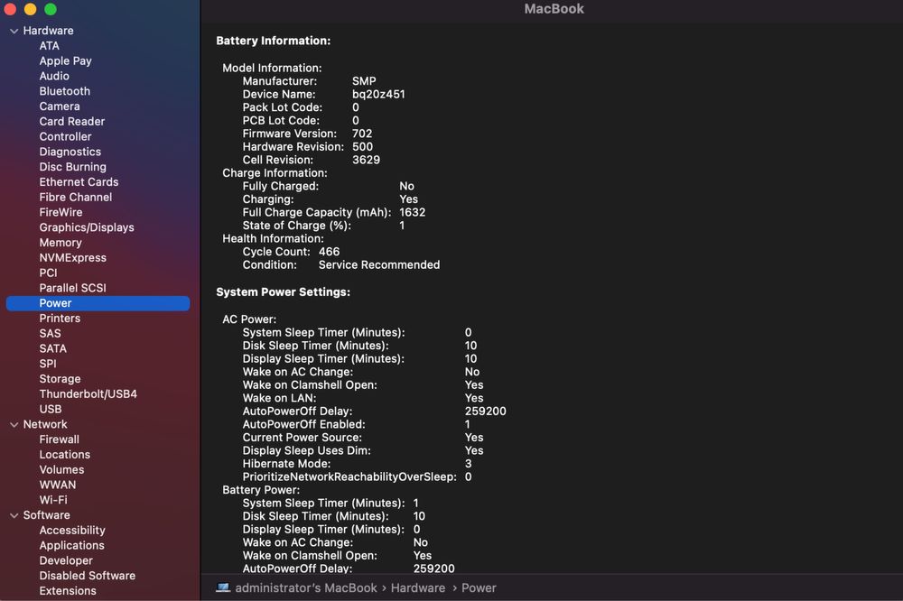Select Audio in the sidebar

(x=54, y=76)
